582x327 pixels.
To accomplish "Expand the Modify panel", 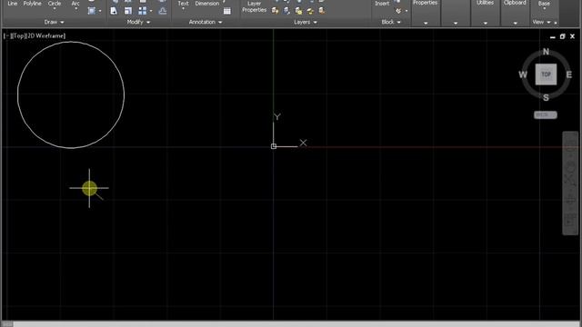I will click(138, 22).
